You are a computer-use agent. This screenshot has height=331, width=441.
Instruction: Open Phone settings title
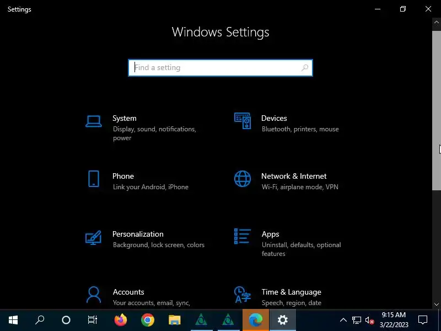coord(123,176)
